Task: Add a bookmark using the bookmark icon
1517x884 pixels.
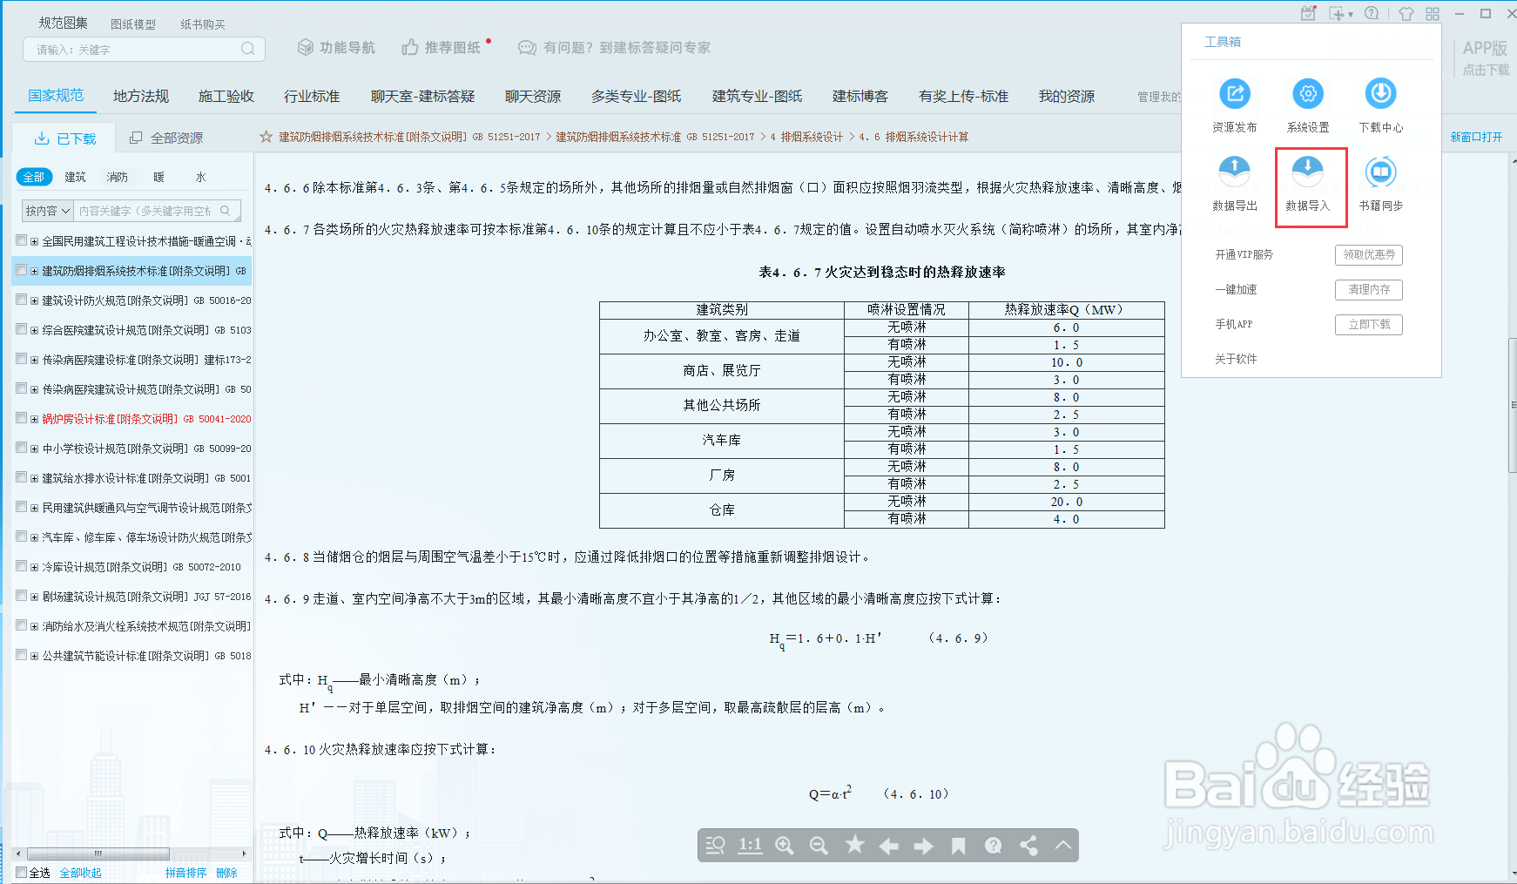Action: tap(959, 845)
